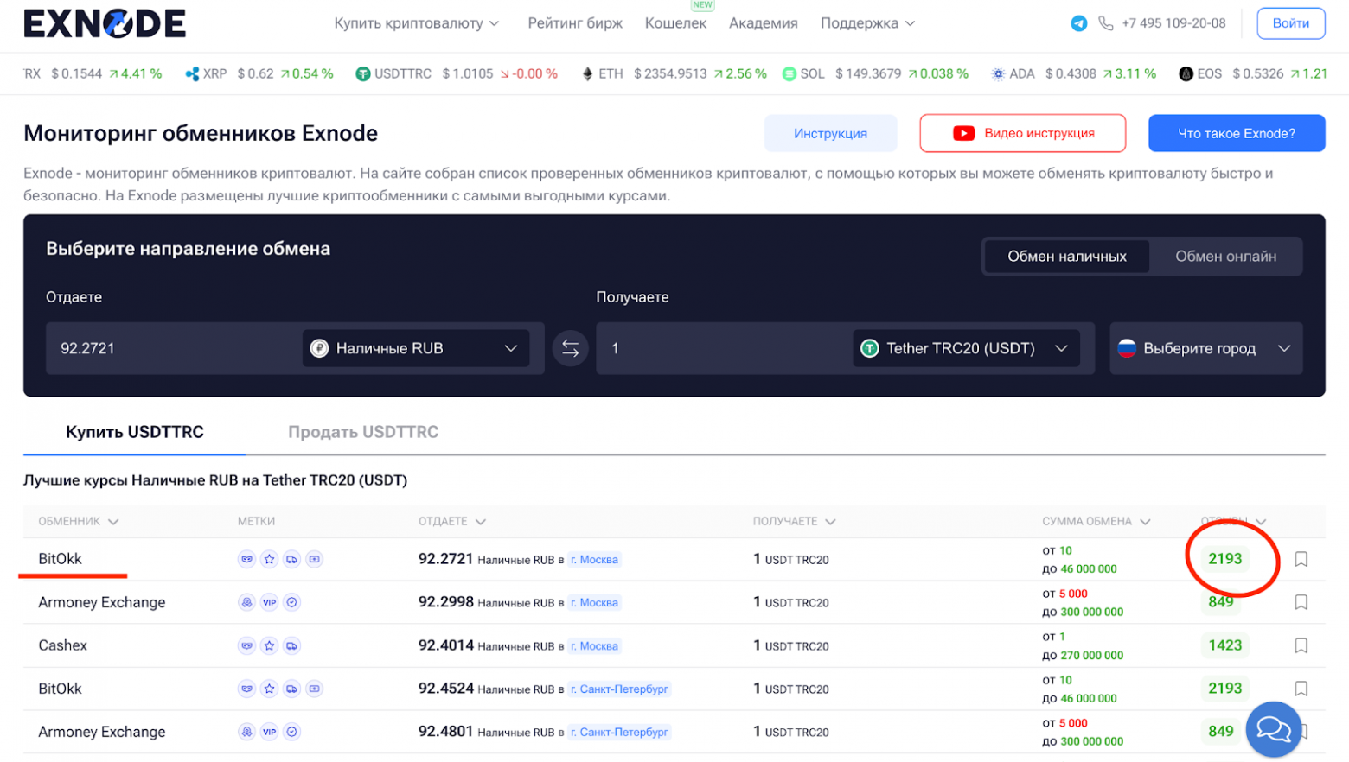
Task: Bookmark the Armoney Exchange Moscow offer
Action: (1301, 602)
